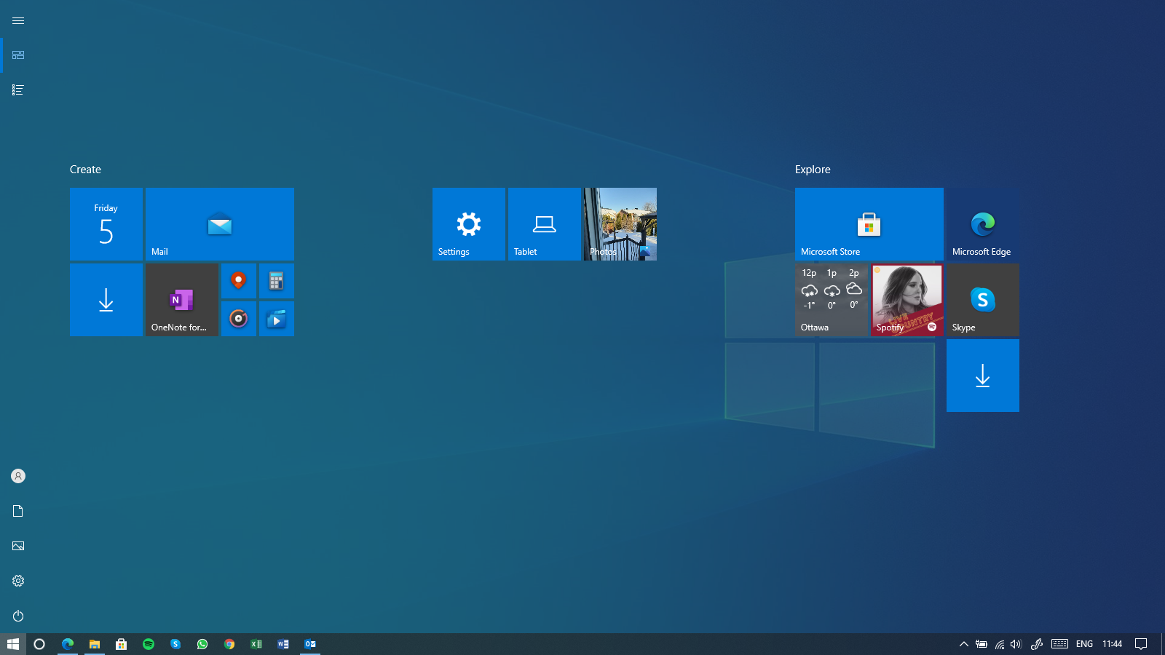Open the Microsoft Store tile

coord(869,224)
